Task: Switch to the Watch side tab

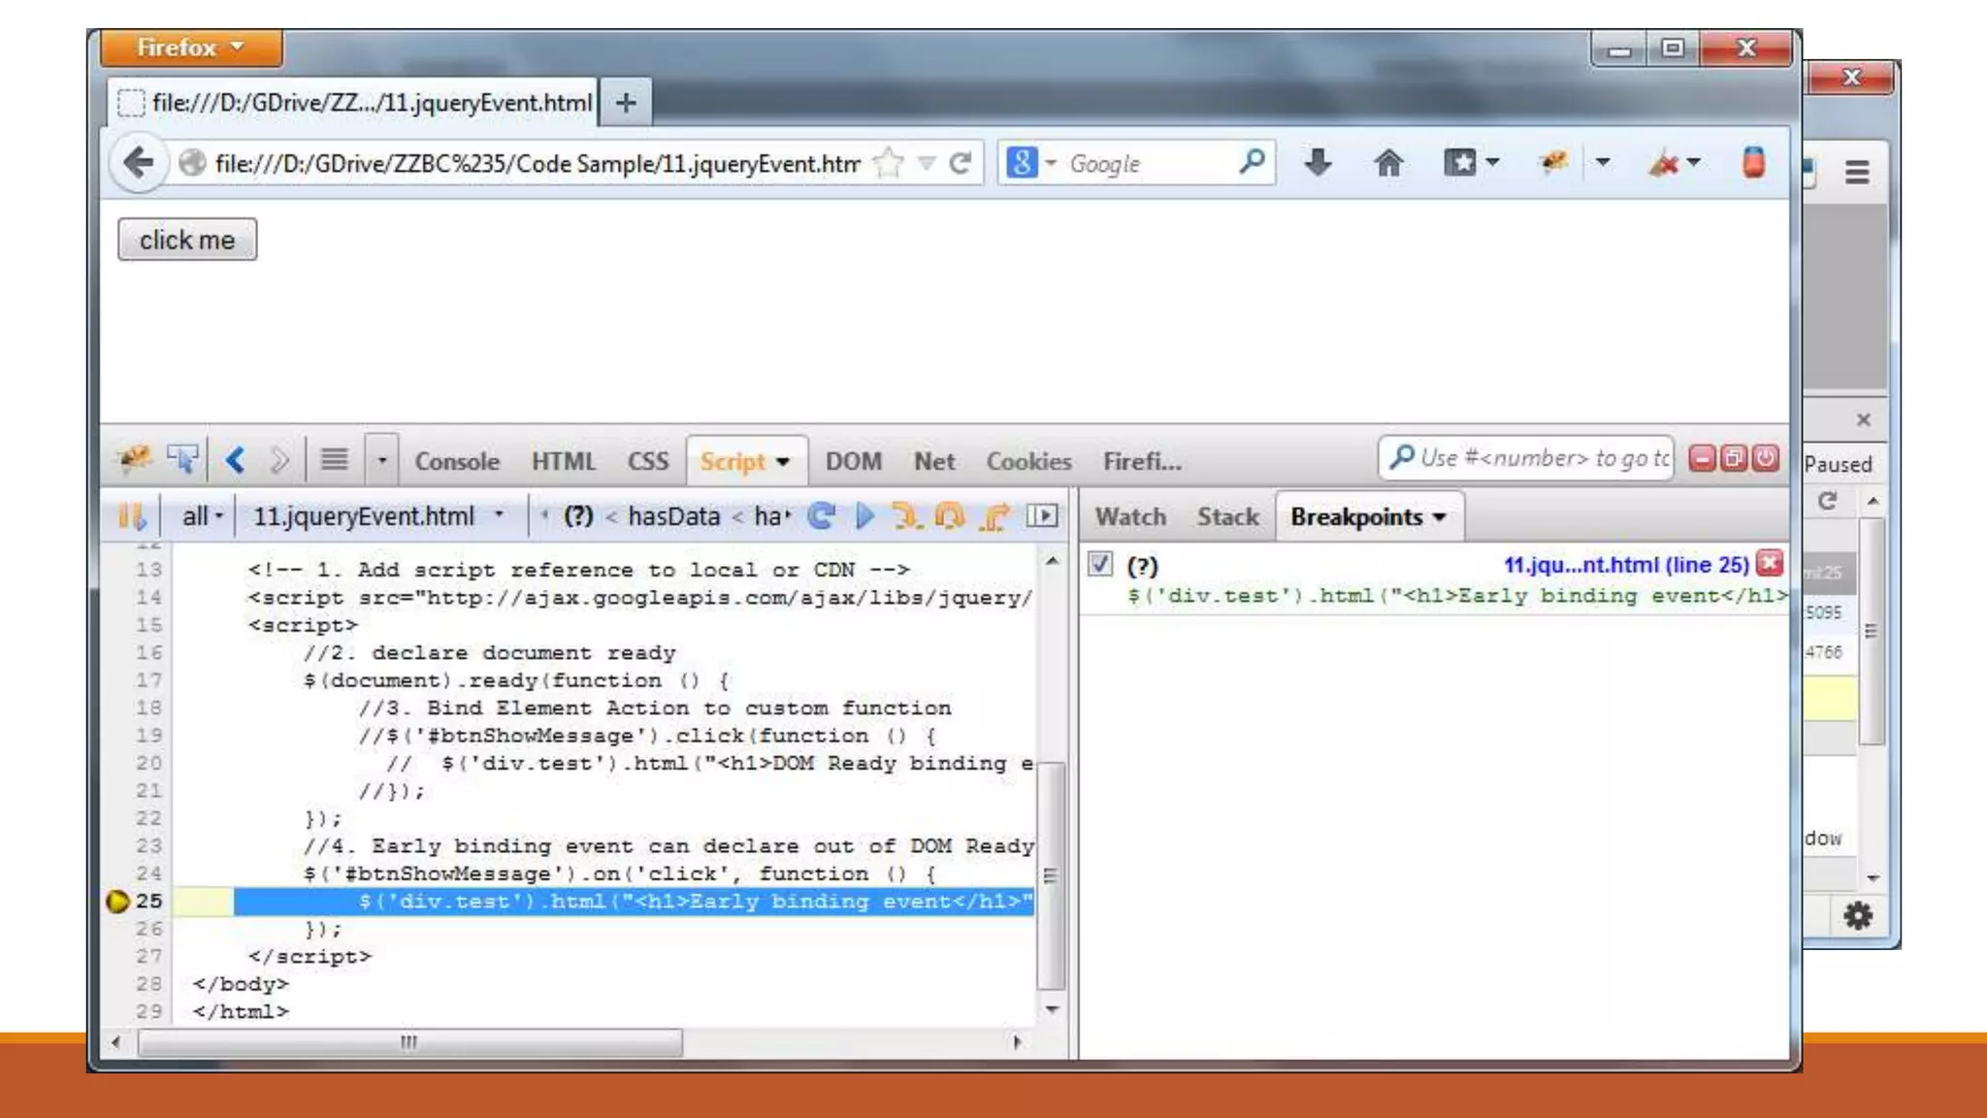Action: (1130, 517)
